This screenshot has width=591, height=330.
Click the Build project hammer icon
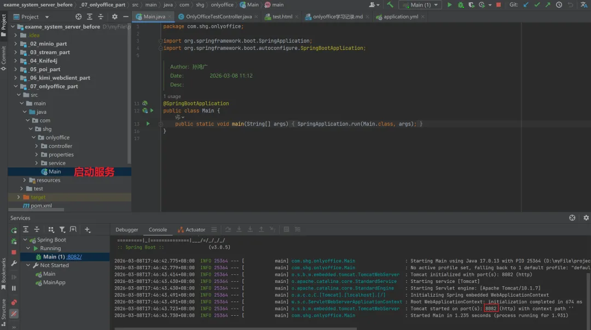click(390, 5)
